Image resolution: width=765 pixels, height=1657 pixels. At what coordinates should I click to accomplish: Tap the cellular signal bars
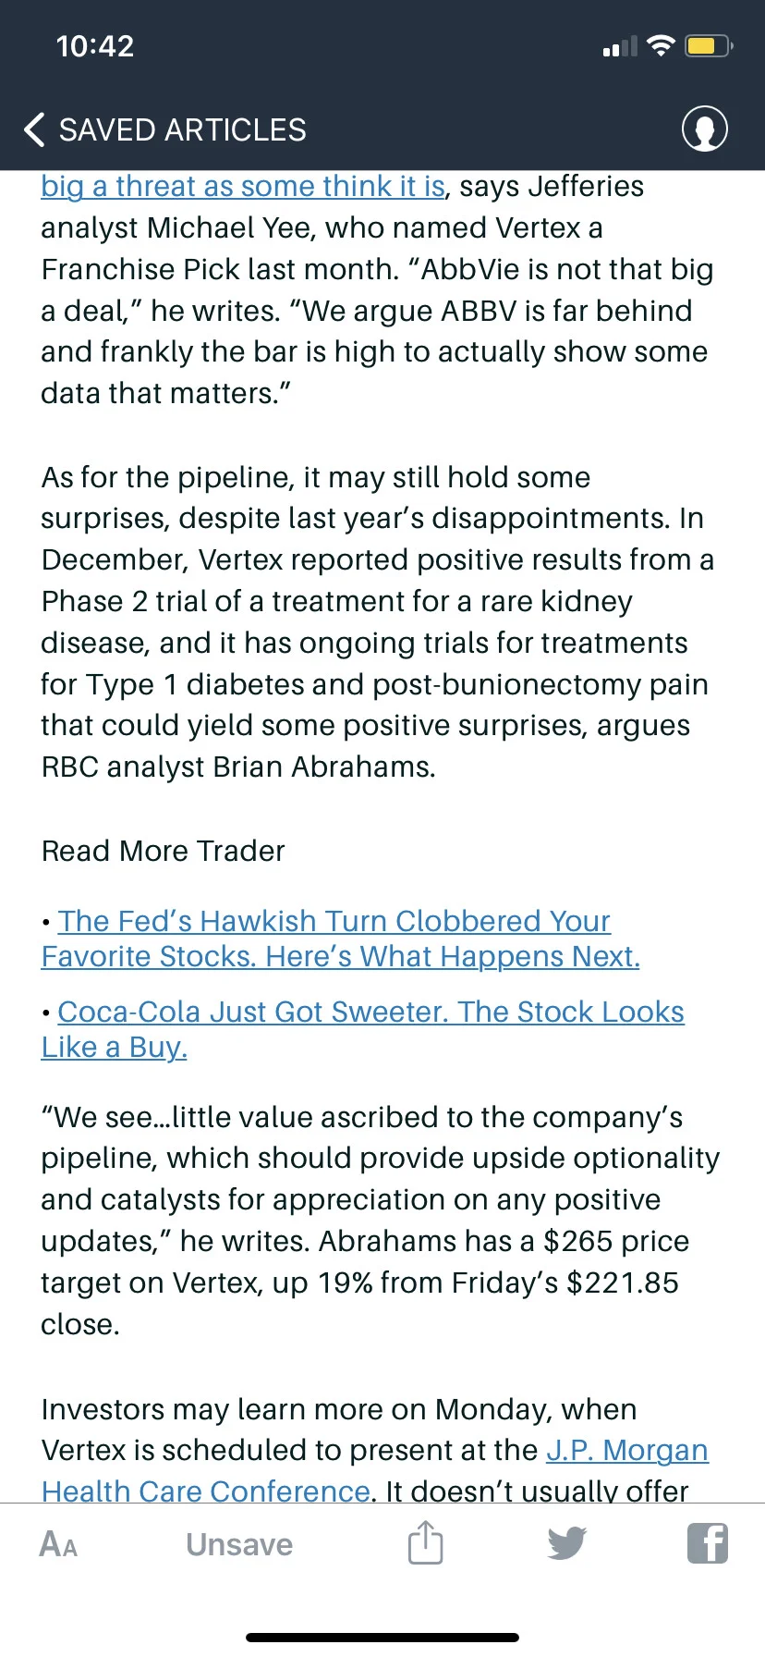(620, 46)
